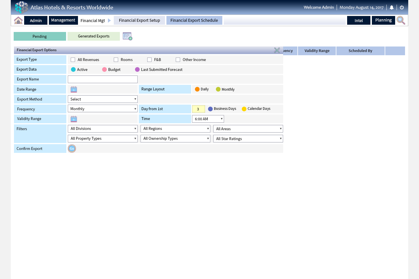Expand the All Star Ratings filter dropdown
Screen dimensions: 419x279
point(248,139)
